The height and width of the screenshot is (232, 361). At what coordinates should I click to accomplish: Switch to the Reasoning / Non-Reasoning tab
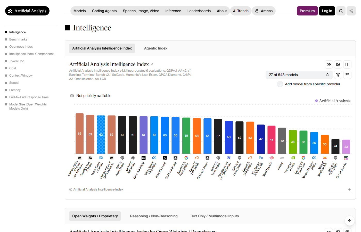coord(154,216)
